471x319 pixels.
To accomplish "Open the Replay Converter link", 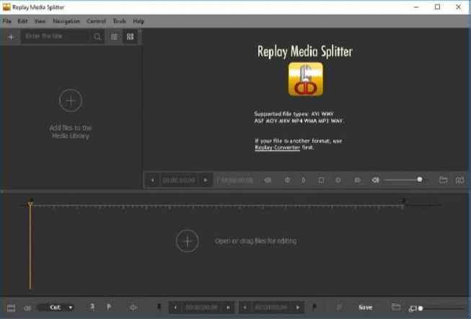I will coord(277,147).
